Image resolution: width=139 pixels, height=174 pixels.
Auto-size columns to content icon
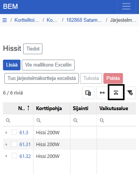[116, 93]
